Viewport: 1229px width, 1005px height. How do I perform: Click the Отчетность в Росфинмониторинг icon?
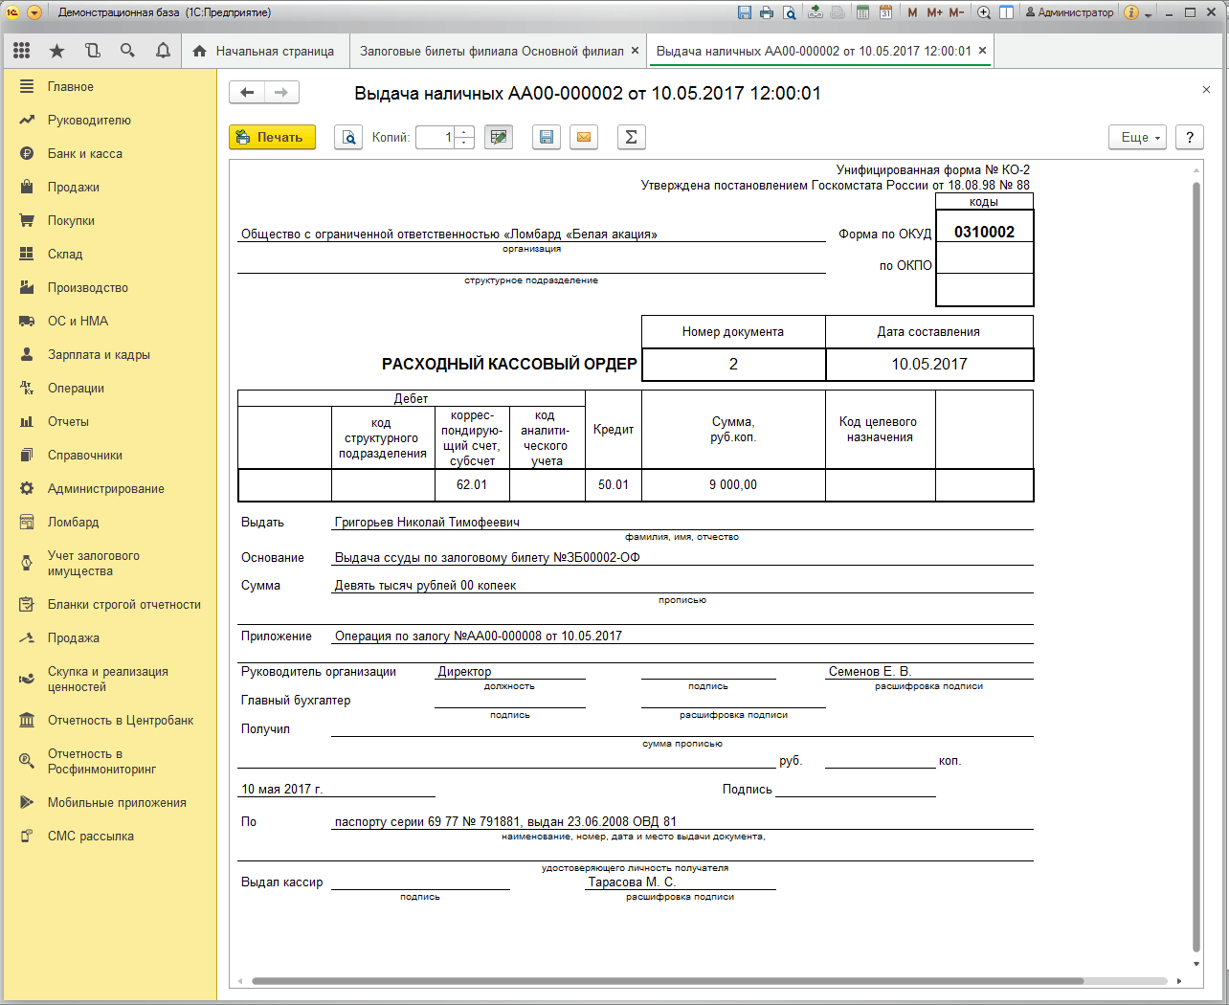(x=27, y=761)
